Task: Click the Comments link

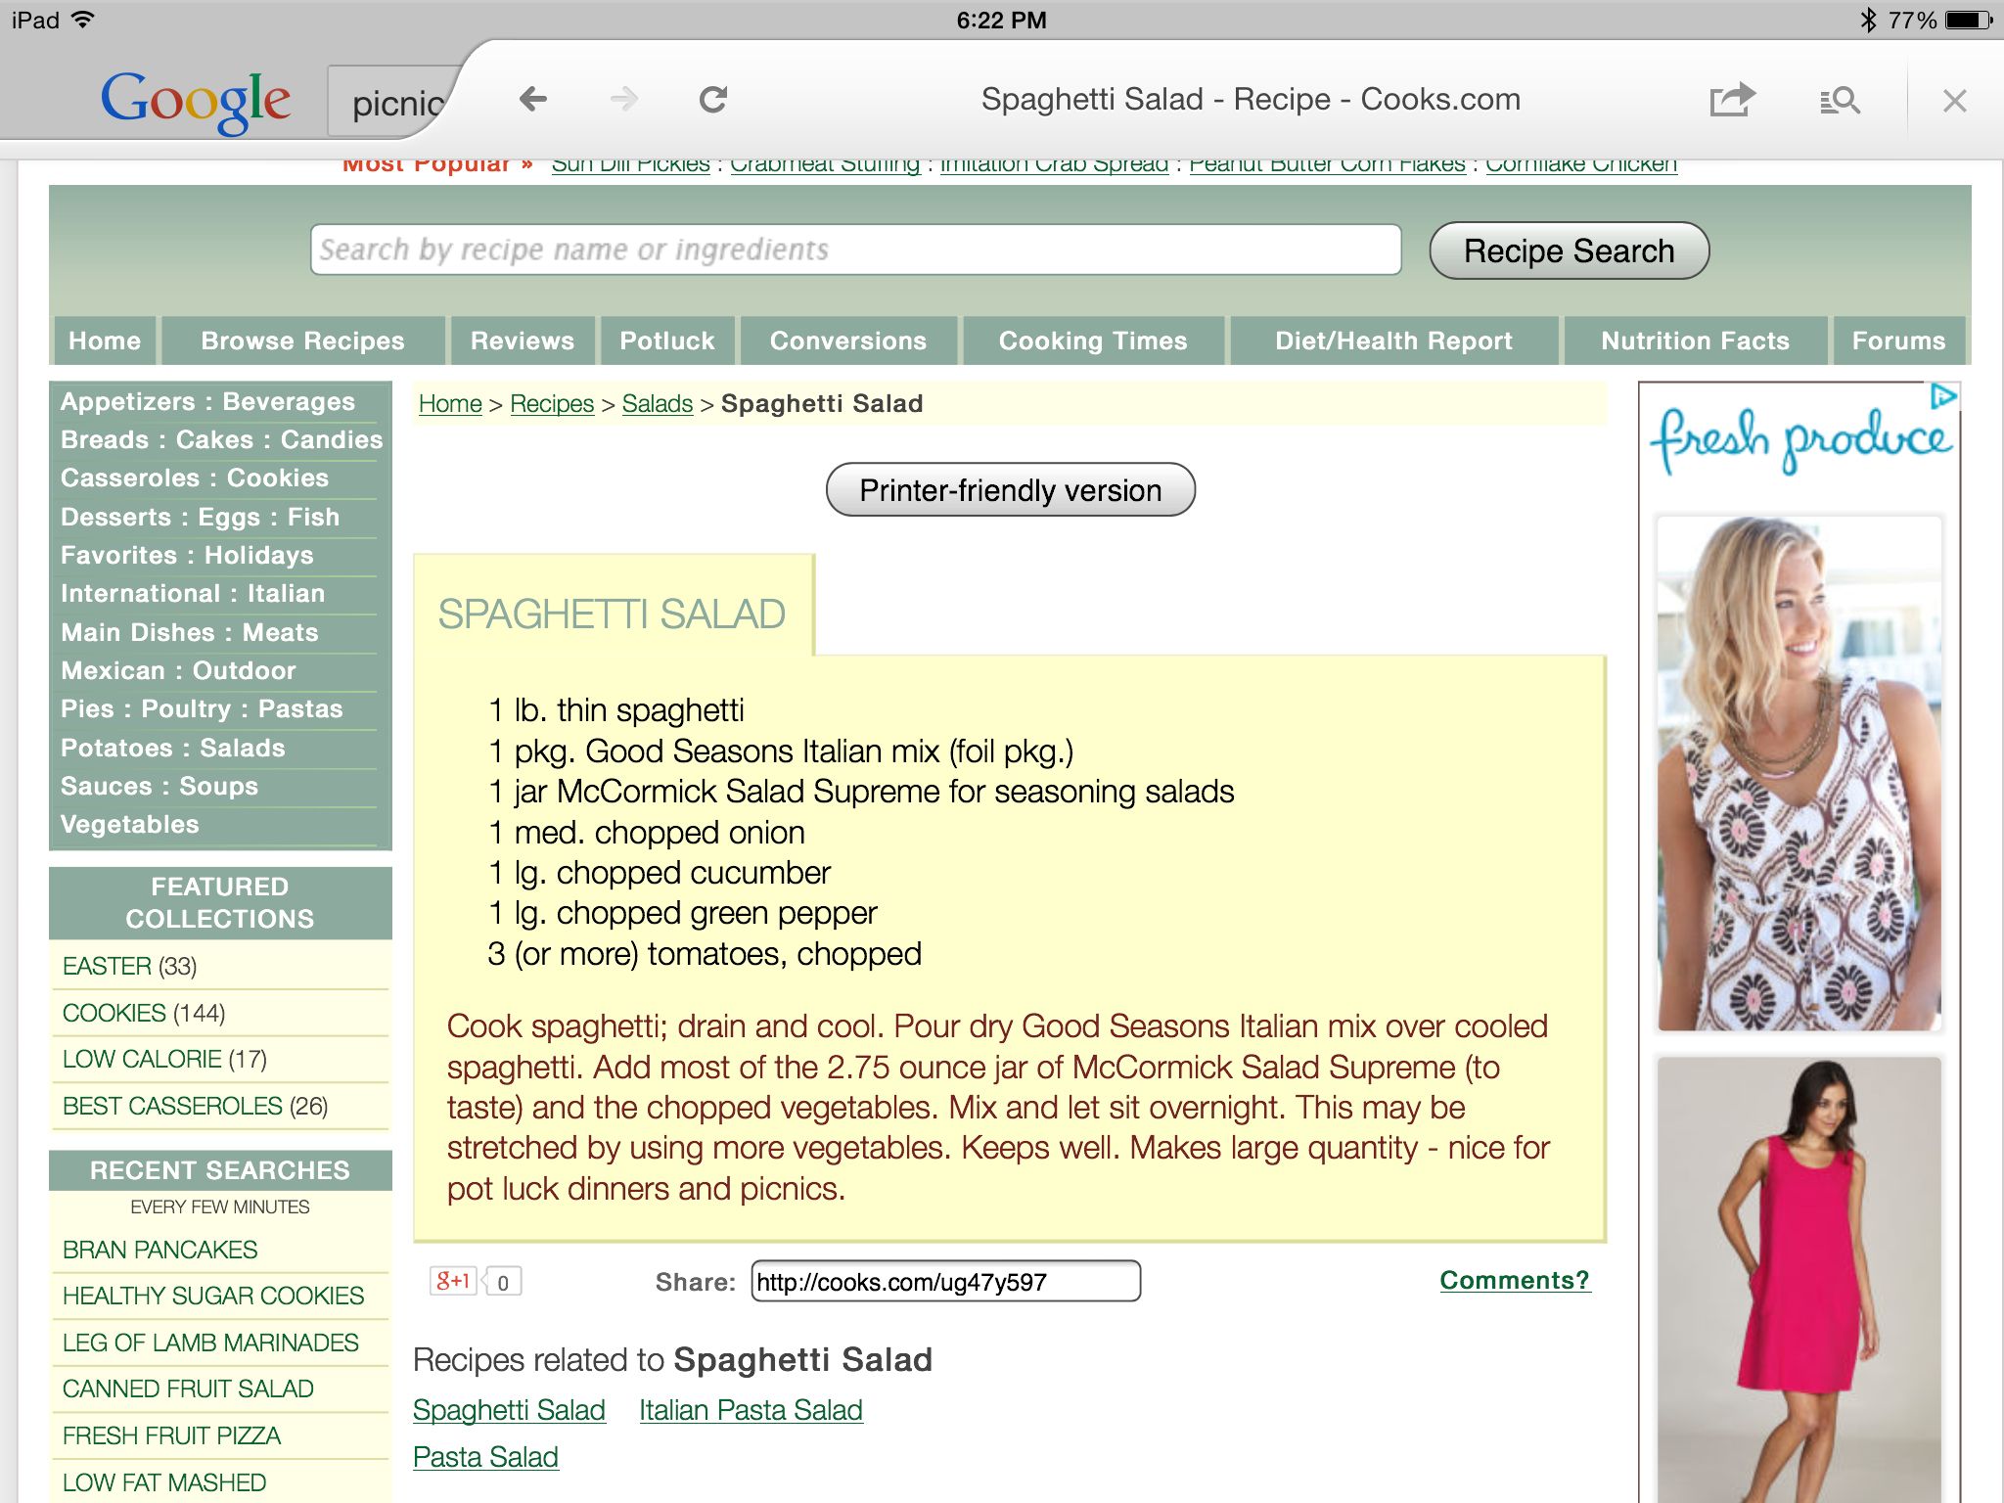Action: pos(1512,1279)
